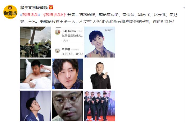This screenshot has width=185, height=123.
Task: Click the 千与 totoro comment name
Action: click(69, 31)
